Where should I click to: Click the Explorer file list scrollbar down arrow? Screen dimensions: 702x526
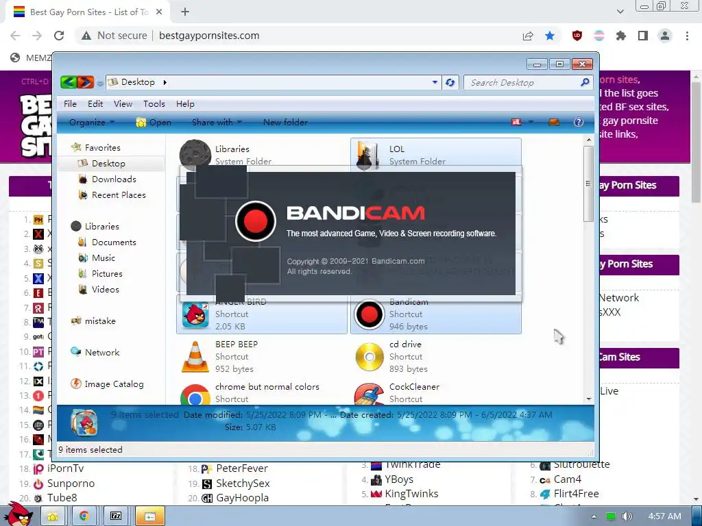pyautogui.click(x=589, y=399)
